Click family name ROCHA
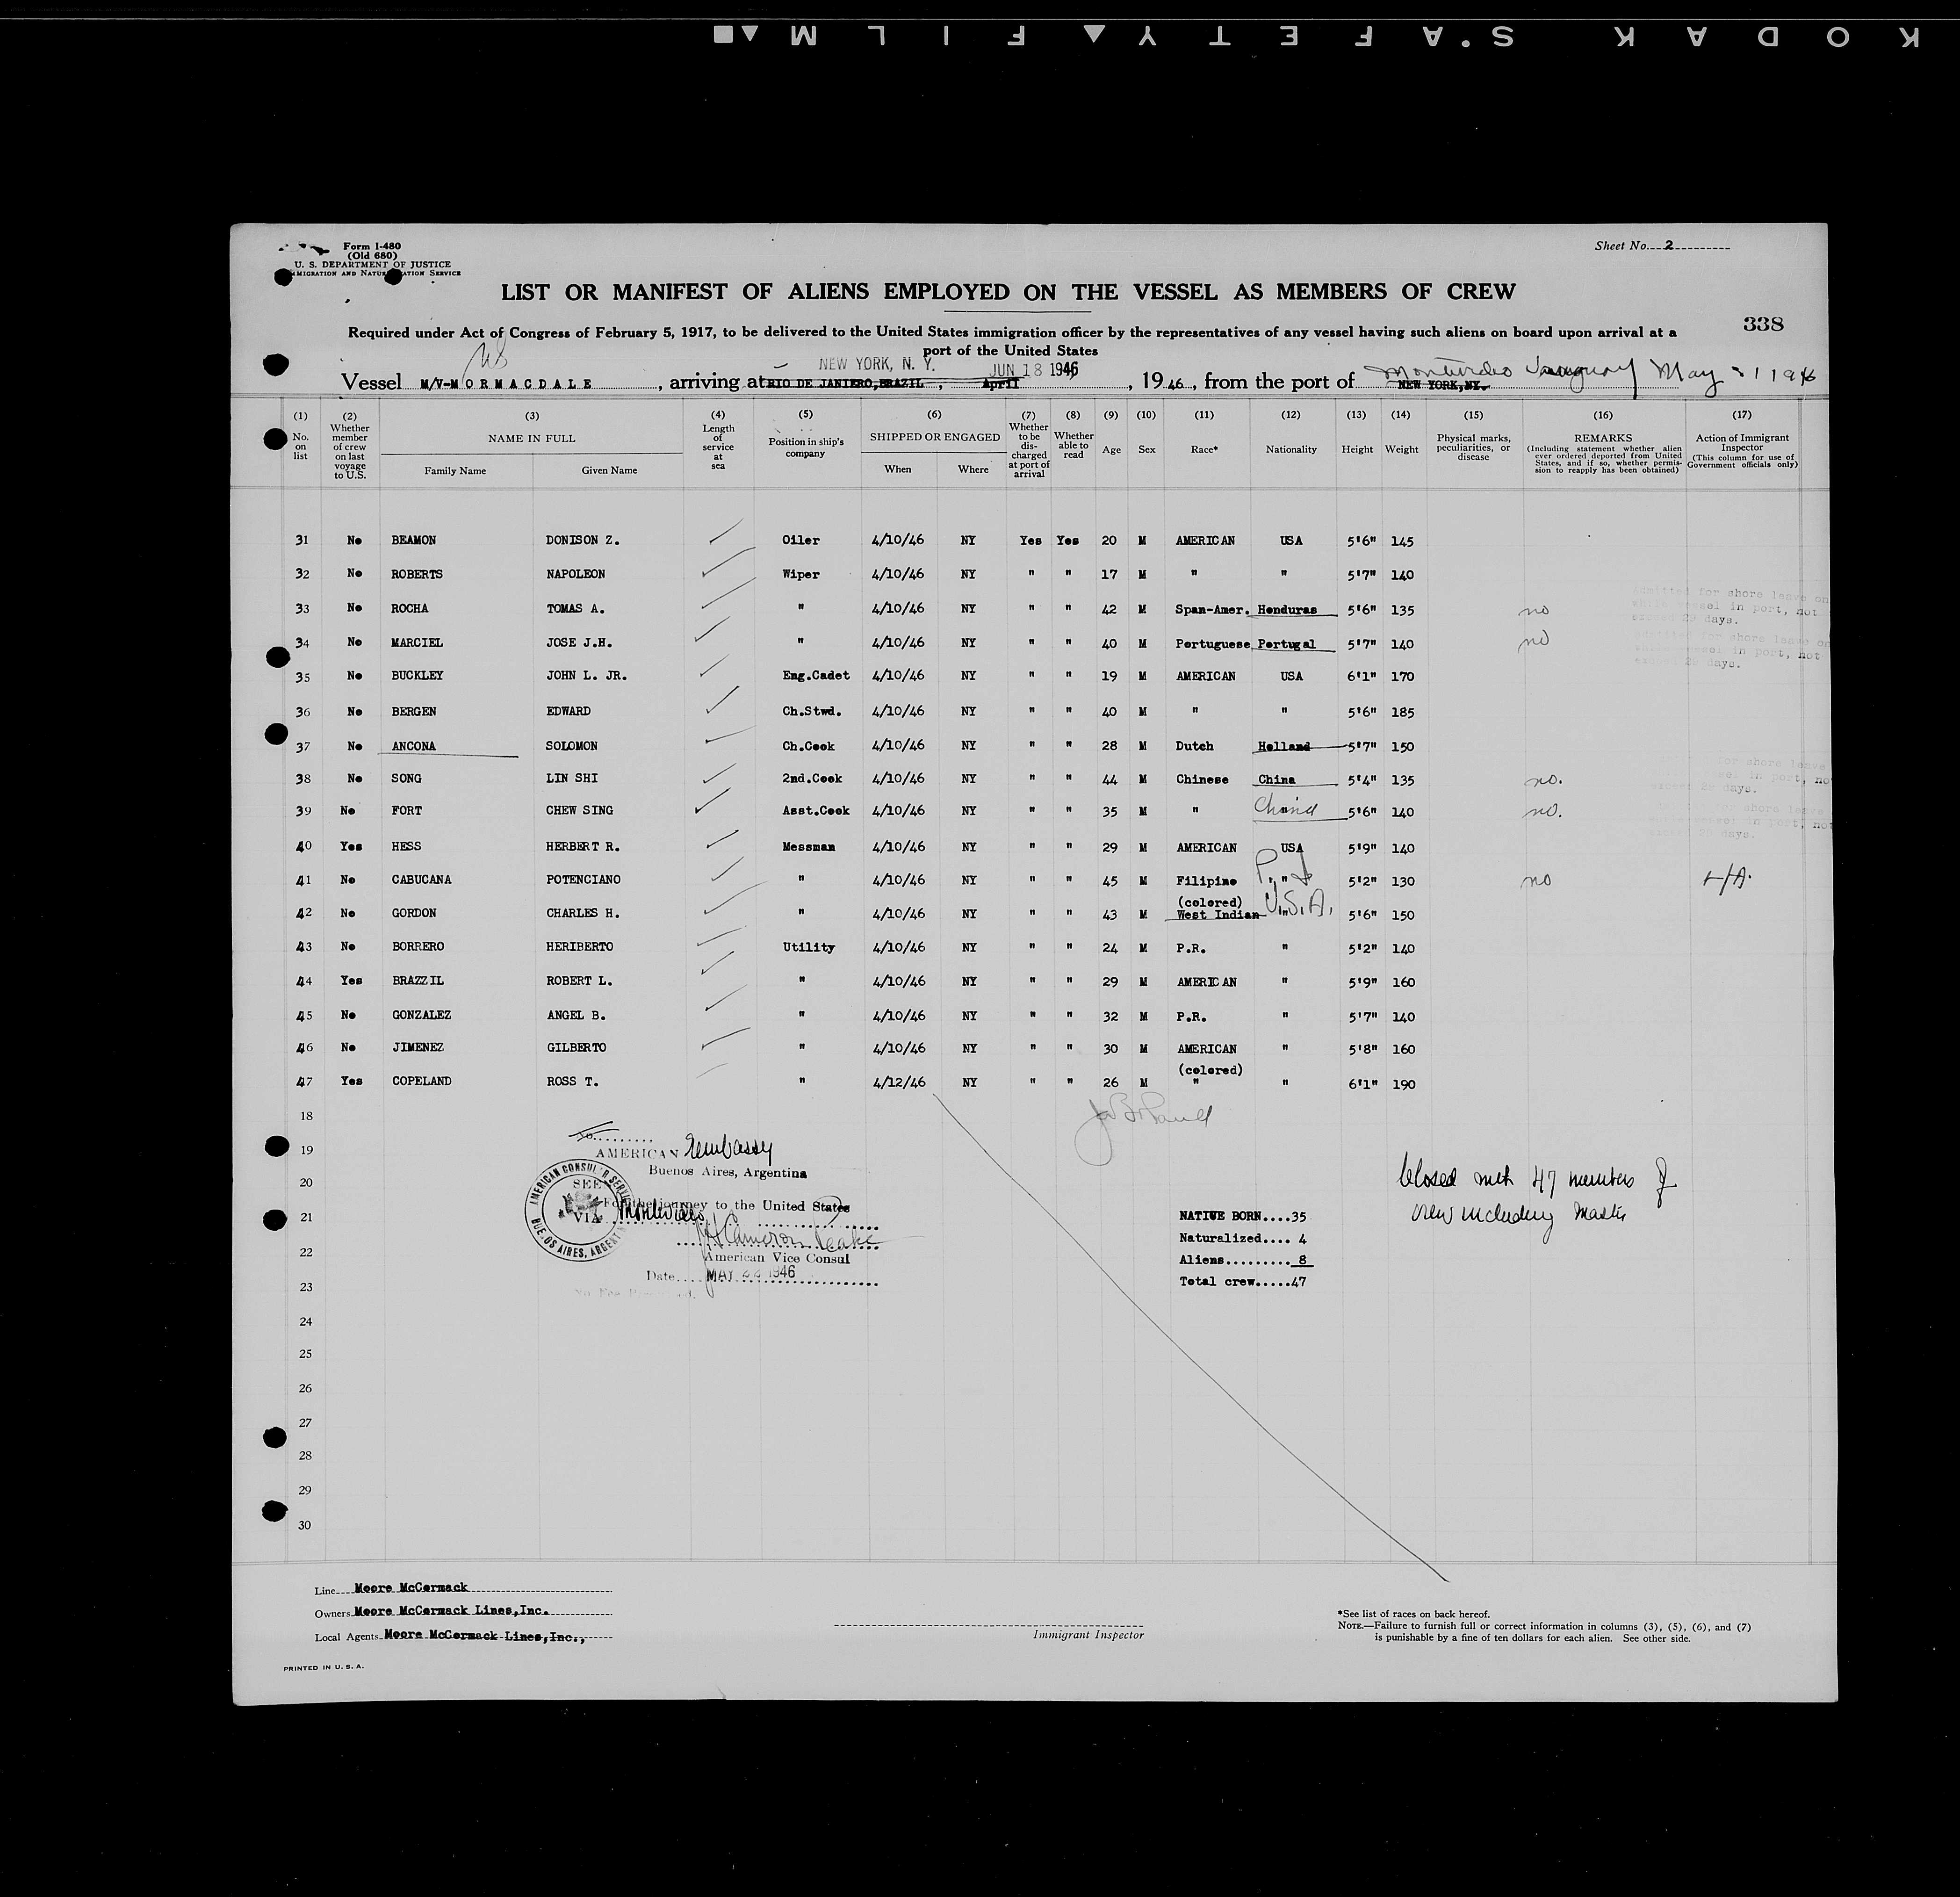 pos(409,608)
